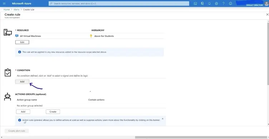Open the notifications bell
This screenshot has width=269, height=139.
pyautogui.click(x=210, y=4)
